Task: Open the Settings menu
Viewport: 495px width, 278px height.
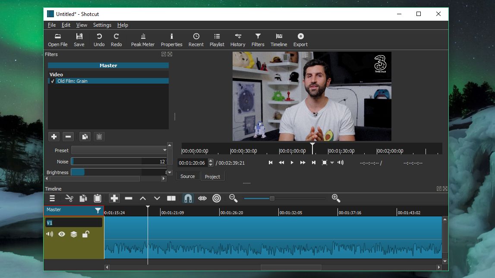Action: 102,25
